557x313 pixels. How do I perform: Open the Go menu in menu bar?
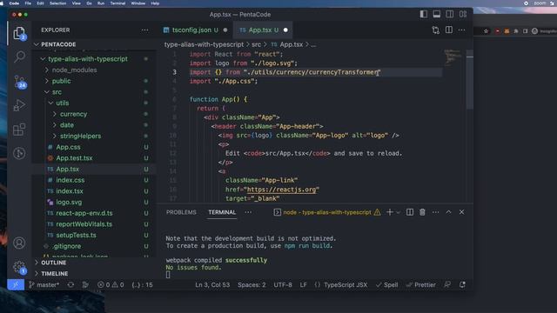pos(89,3)
